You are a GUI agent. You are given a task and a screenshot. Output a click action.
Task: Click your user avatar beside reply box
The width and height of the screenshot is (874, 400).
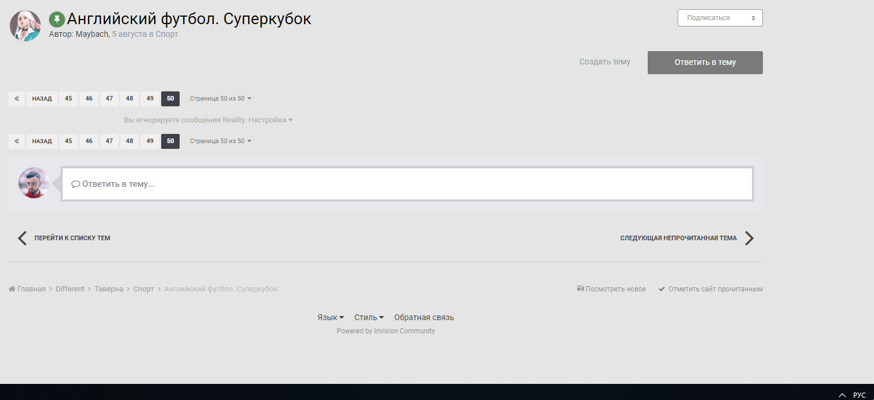(x=33, y=183)
